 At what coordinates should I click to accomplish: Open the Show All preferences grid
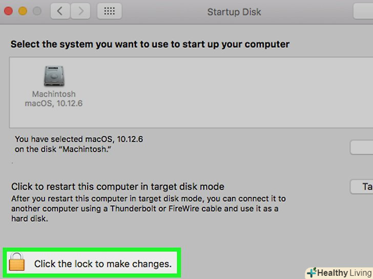[x=109, y=11]
